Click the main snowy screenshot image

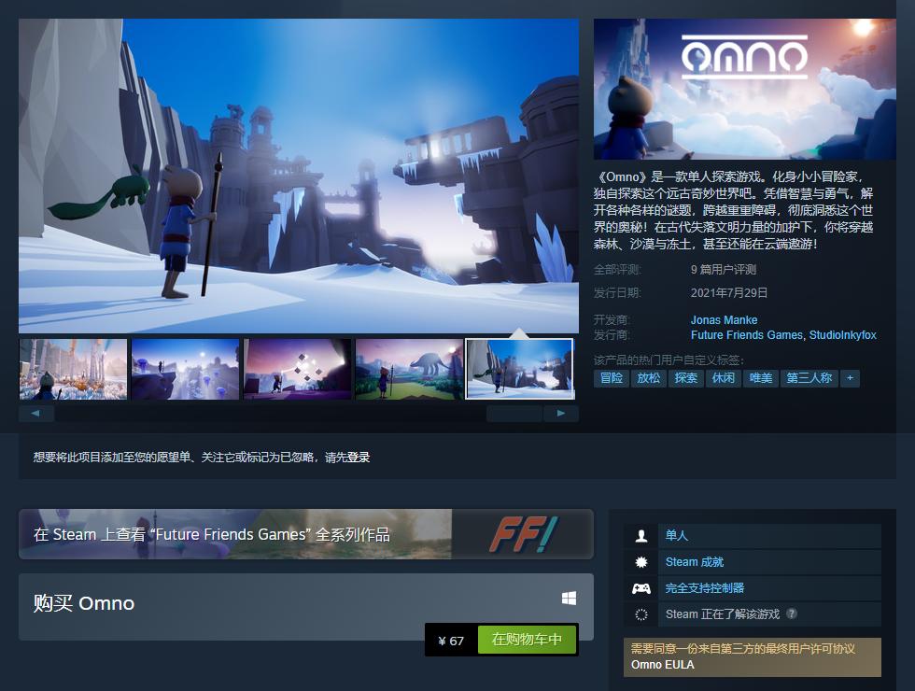click(x=299, y=176)
